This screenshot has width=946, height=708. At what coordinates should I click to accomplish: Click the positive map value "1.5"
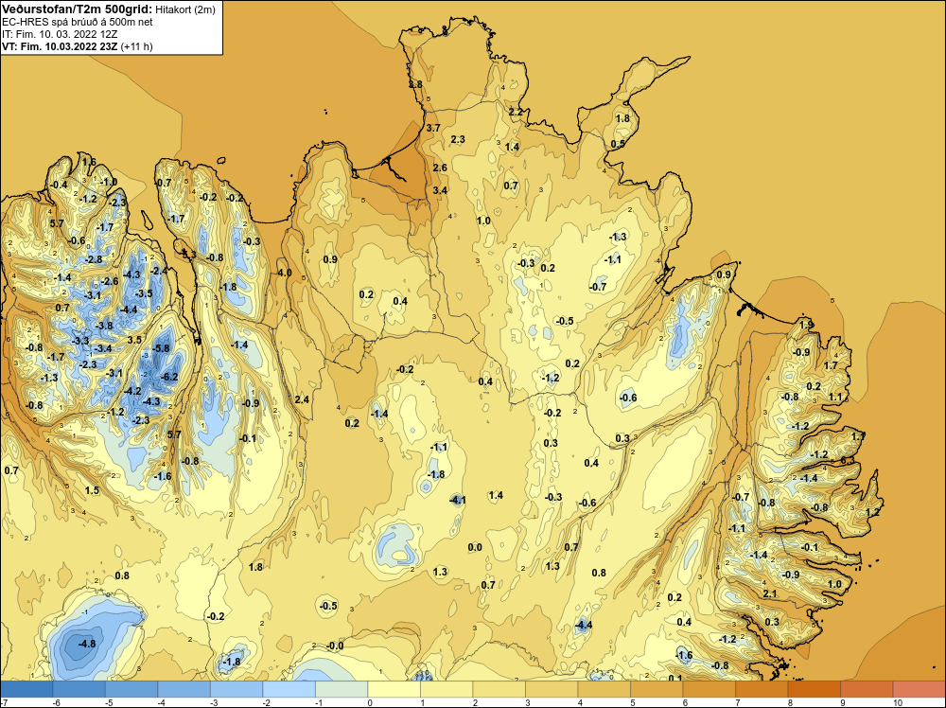(92, 490)
